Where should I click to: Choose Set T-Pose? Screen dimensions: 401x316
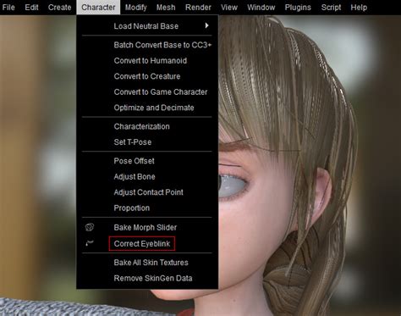147,142
